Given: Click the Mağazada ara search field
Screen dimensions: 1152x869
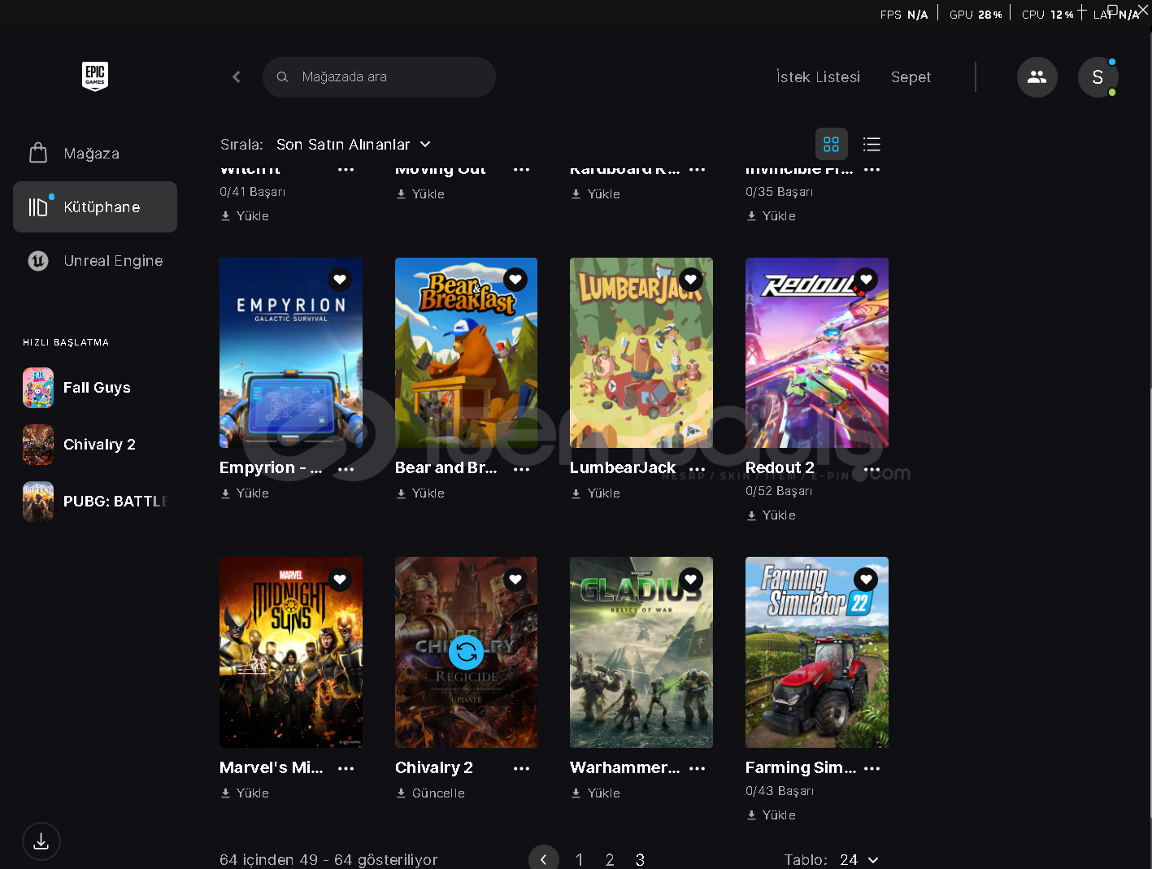Looking at the screenshot, I should pyautogui.click(x=379, y=77).
